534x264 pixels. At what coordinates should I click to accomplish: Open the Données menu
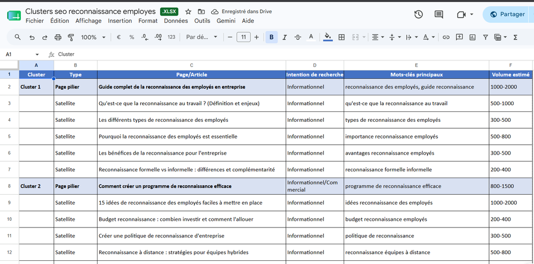click(176, 21)
